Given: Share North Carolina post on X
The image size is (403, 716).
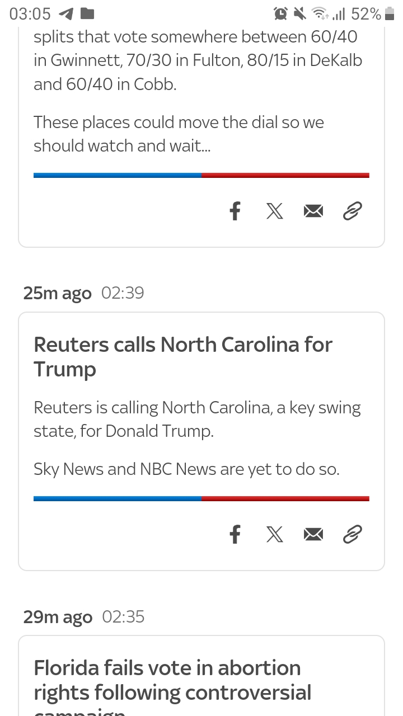Looking at the screenshot, I should tap(274, 534).
